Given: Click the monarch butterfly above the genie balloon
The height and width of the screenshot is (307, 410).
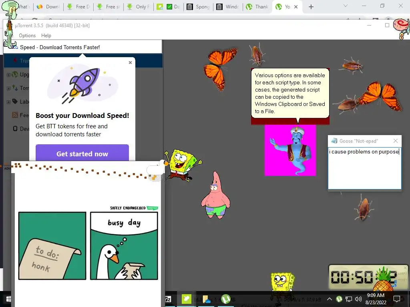Looking at the screenshot, I should (221, 69).
